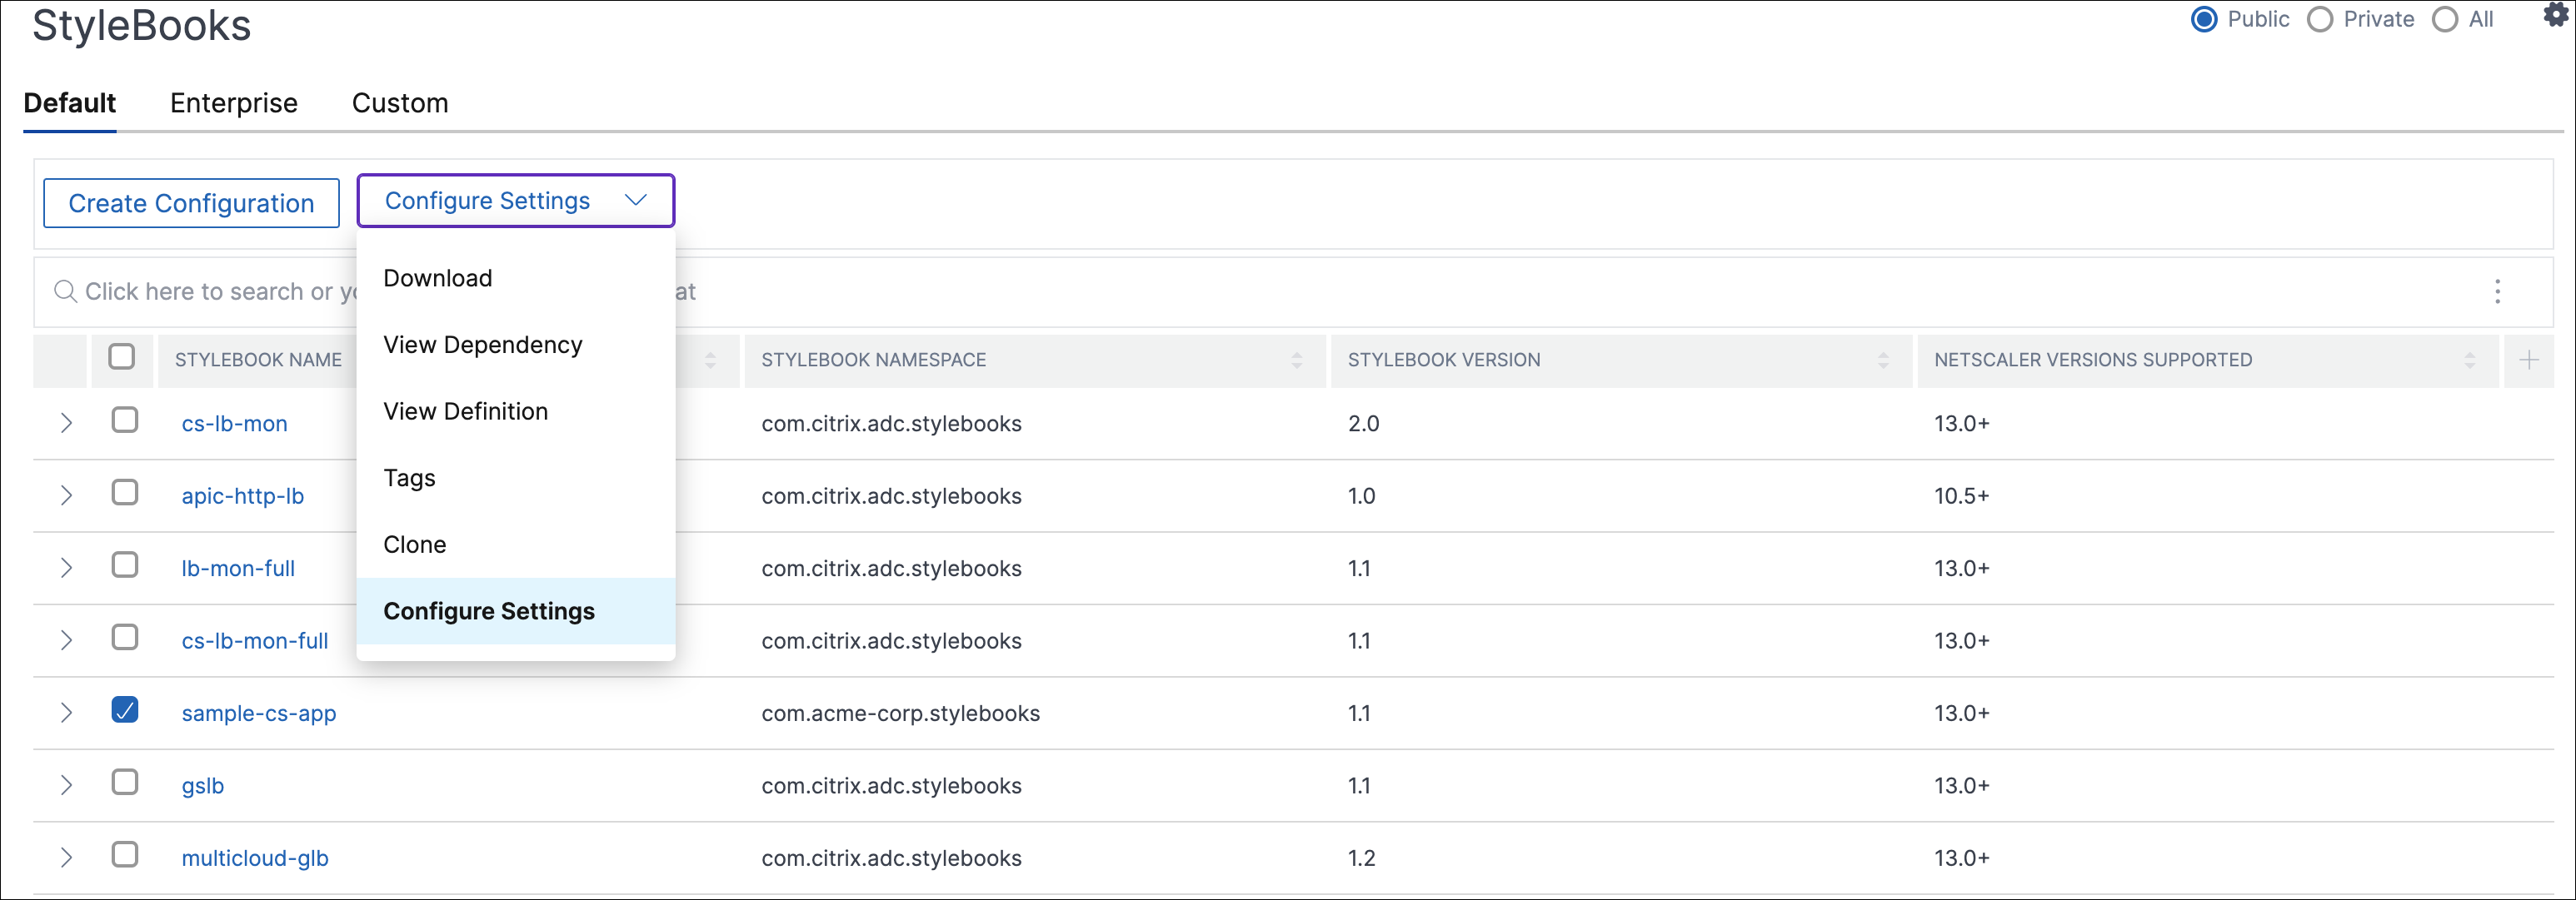This screenshot has height=900, width=2576.
Task: Sort by StyleBook Version column arrows
Action: [x=1883, y=360]
